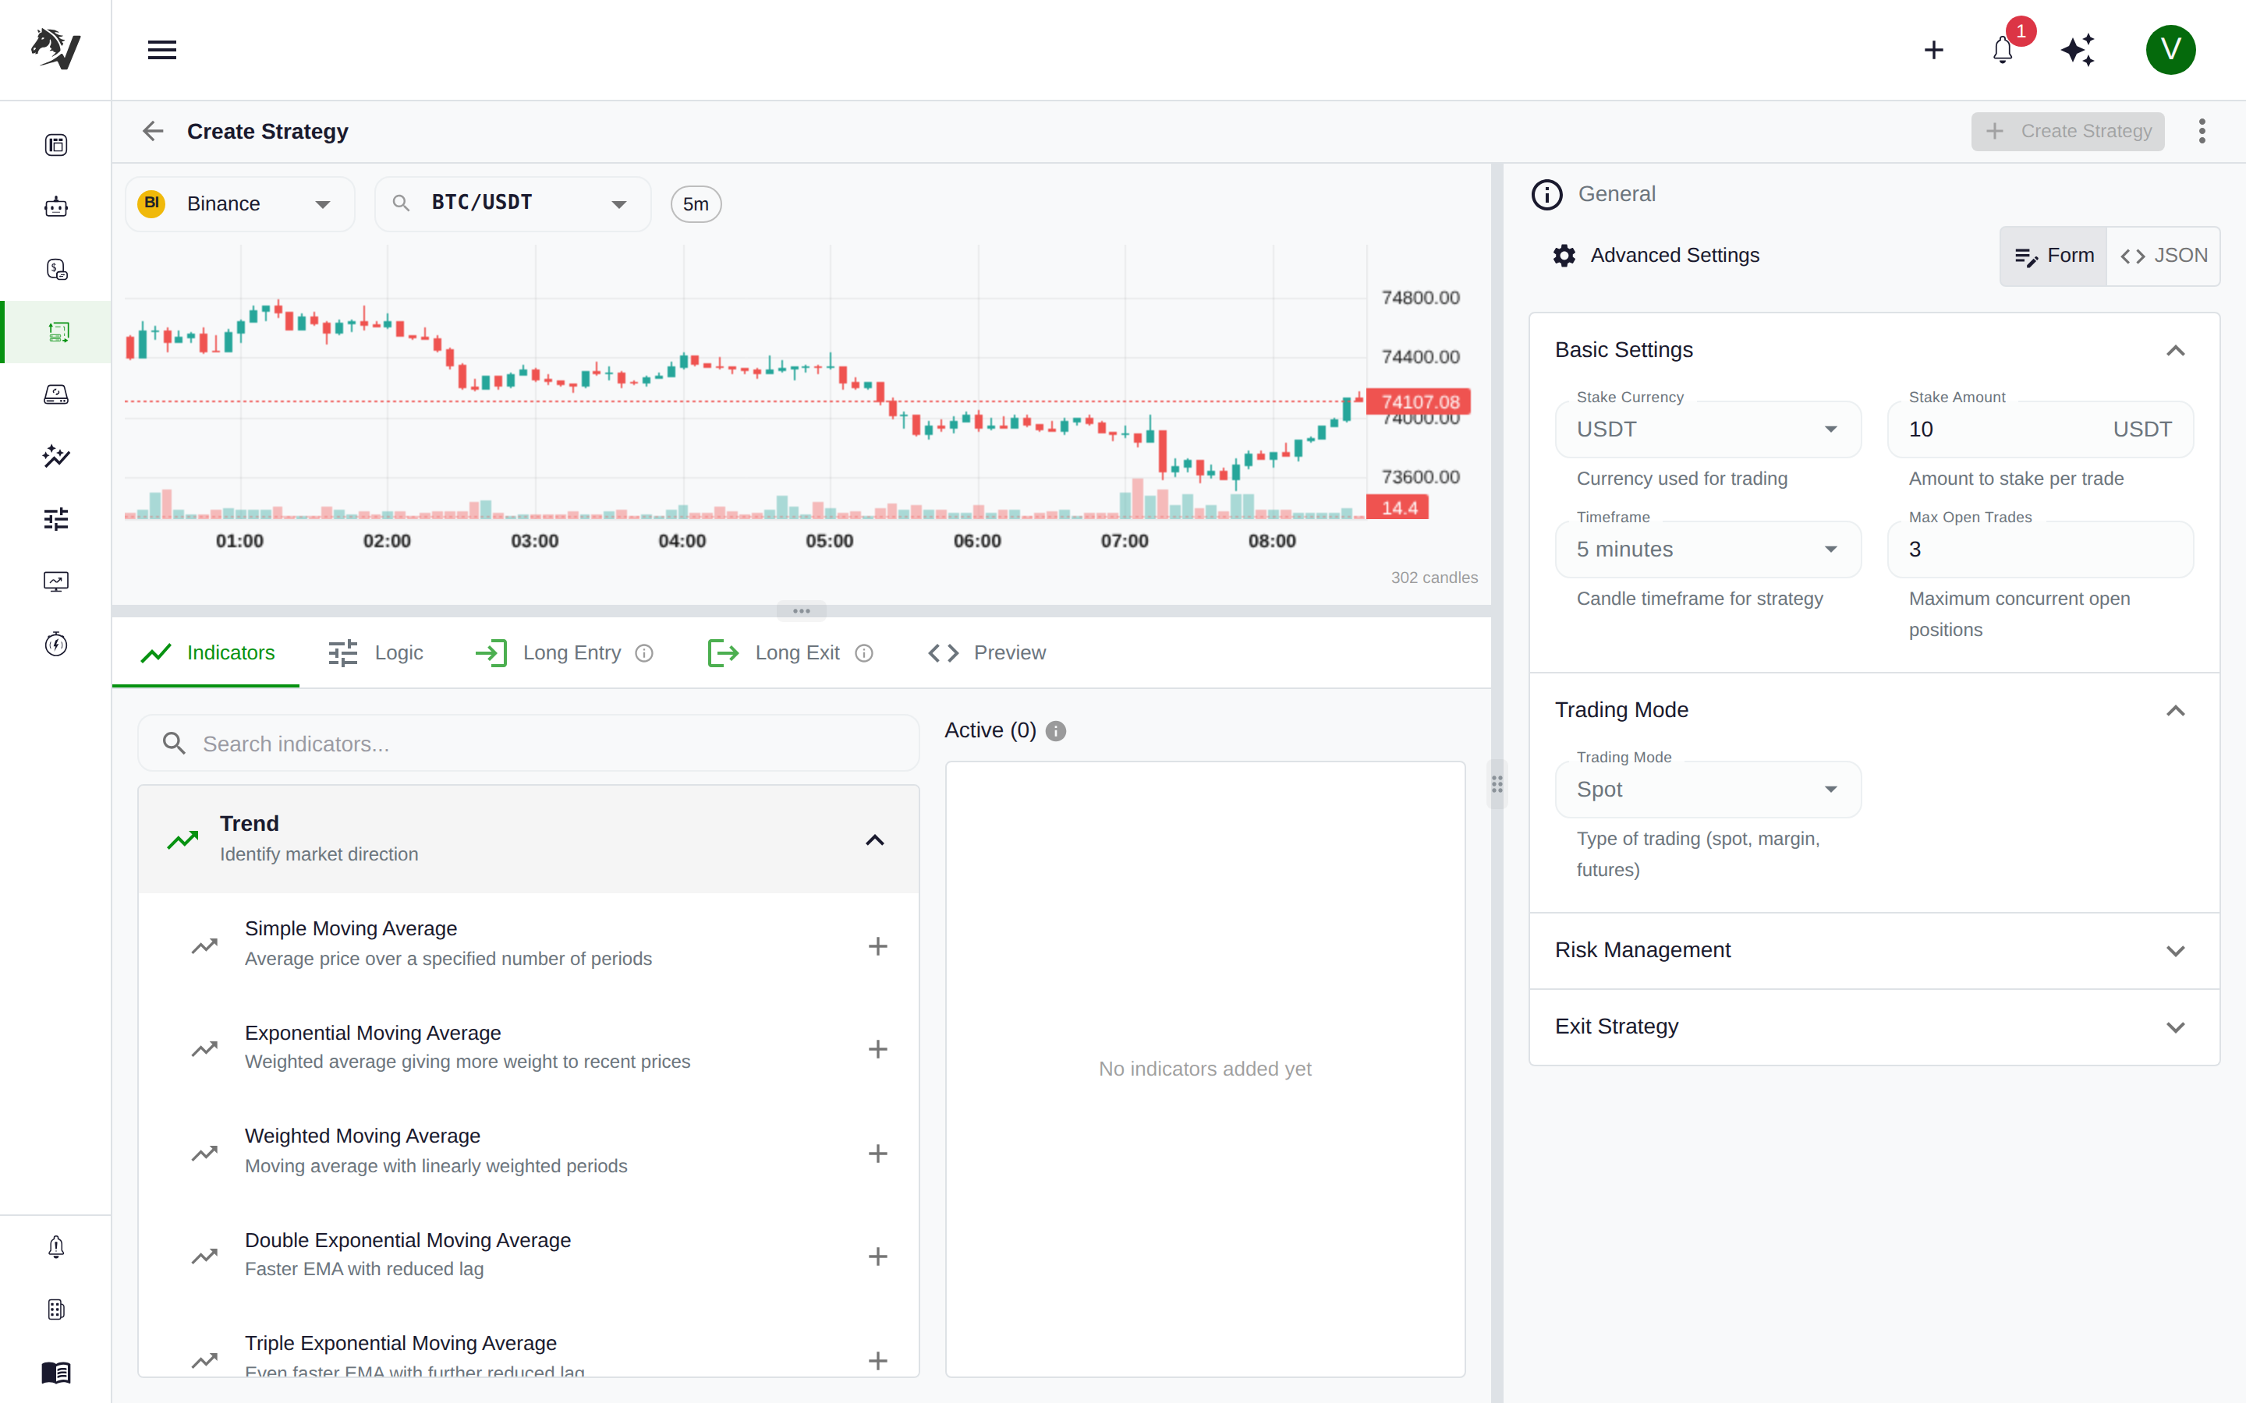Open dashboard icon in sidebar
Image resolution: width=2246 pixels, height=1403 pixels.
pos(55,145)
